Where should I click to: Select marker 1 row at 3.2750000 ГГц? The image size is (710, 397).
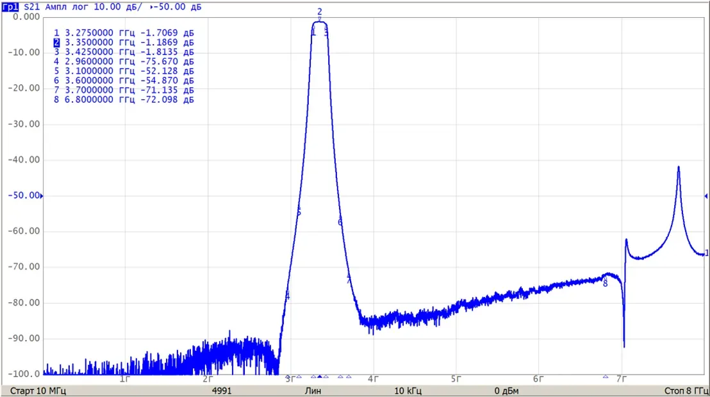point(124,33)
